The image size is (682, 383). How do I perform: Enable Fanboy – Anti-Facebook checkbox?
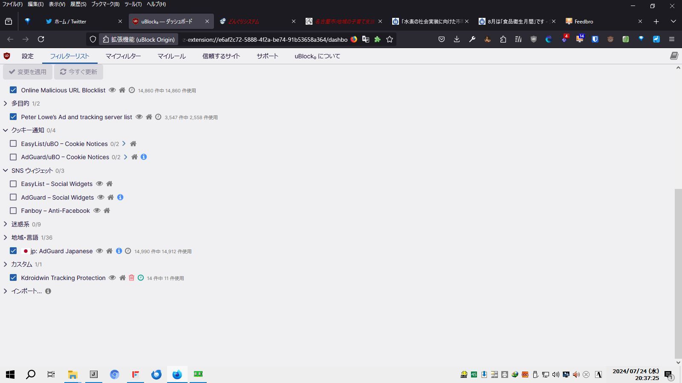pyautogui.click(x=13, y=211)
